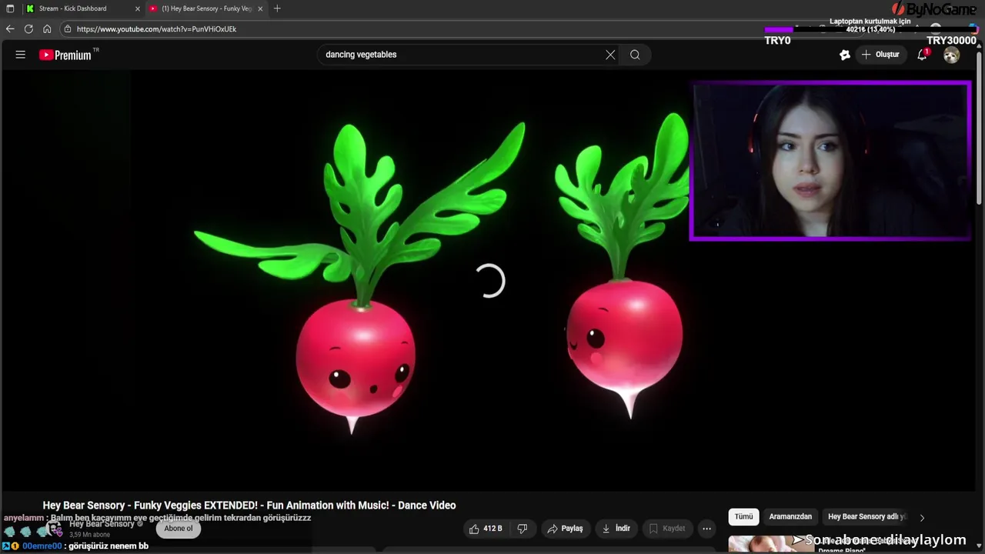Open a new browser tab
985x554 pixels.
tap(277, 8)
